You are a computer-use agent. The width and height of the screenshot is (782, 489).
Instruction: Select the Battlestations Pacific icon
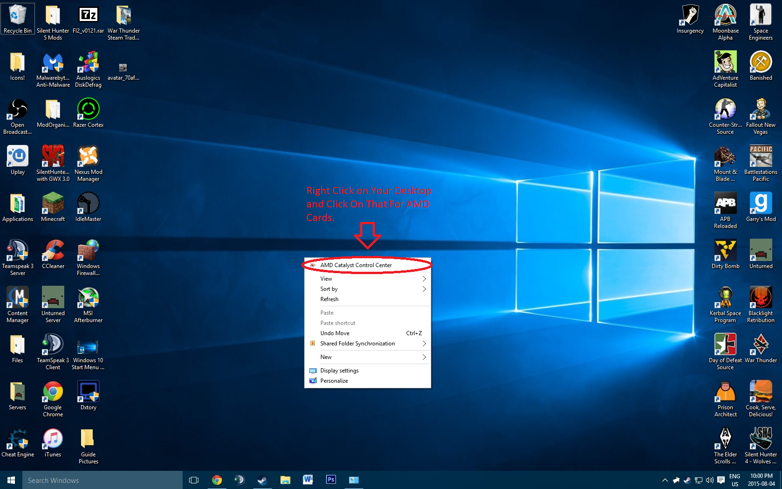pyautogui.click(x=761, y=164)
